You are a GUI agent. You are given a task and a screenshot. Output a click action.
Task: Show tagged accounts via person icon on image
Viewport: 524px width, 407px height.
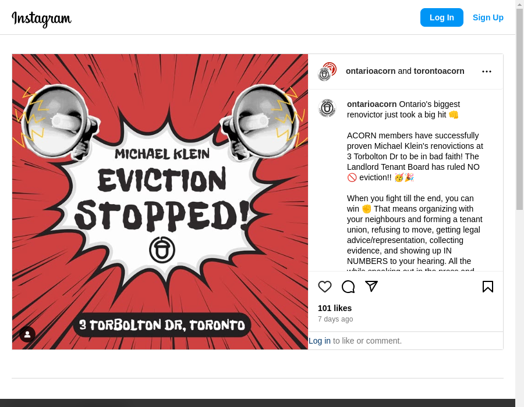pyautogui.click(x=27, y=334)
